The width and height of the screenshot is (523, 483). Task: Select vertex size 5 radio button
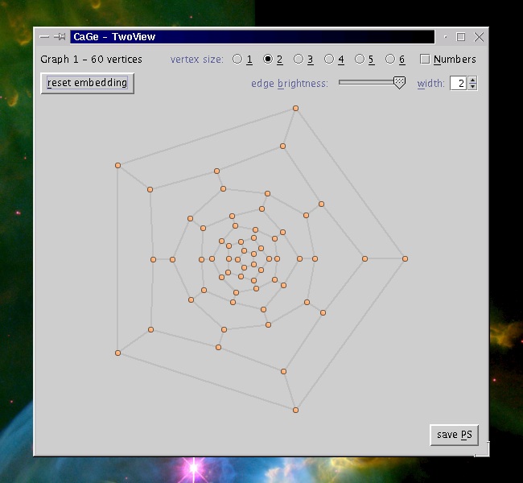360,59
